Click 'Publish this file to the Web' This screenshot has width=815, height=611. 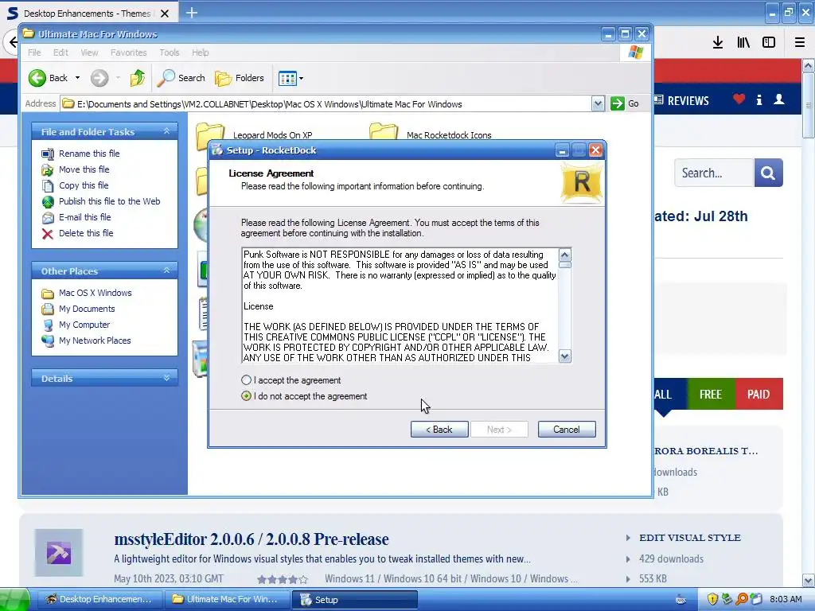[109, 201]
